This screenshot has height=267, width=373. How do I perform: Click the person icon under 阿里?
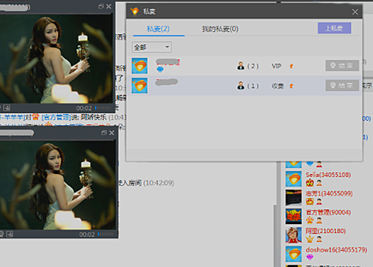(319, 239)
